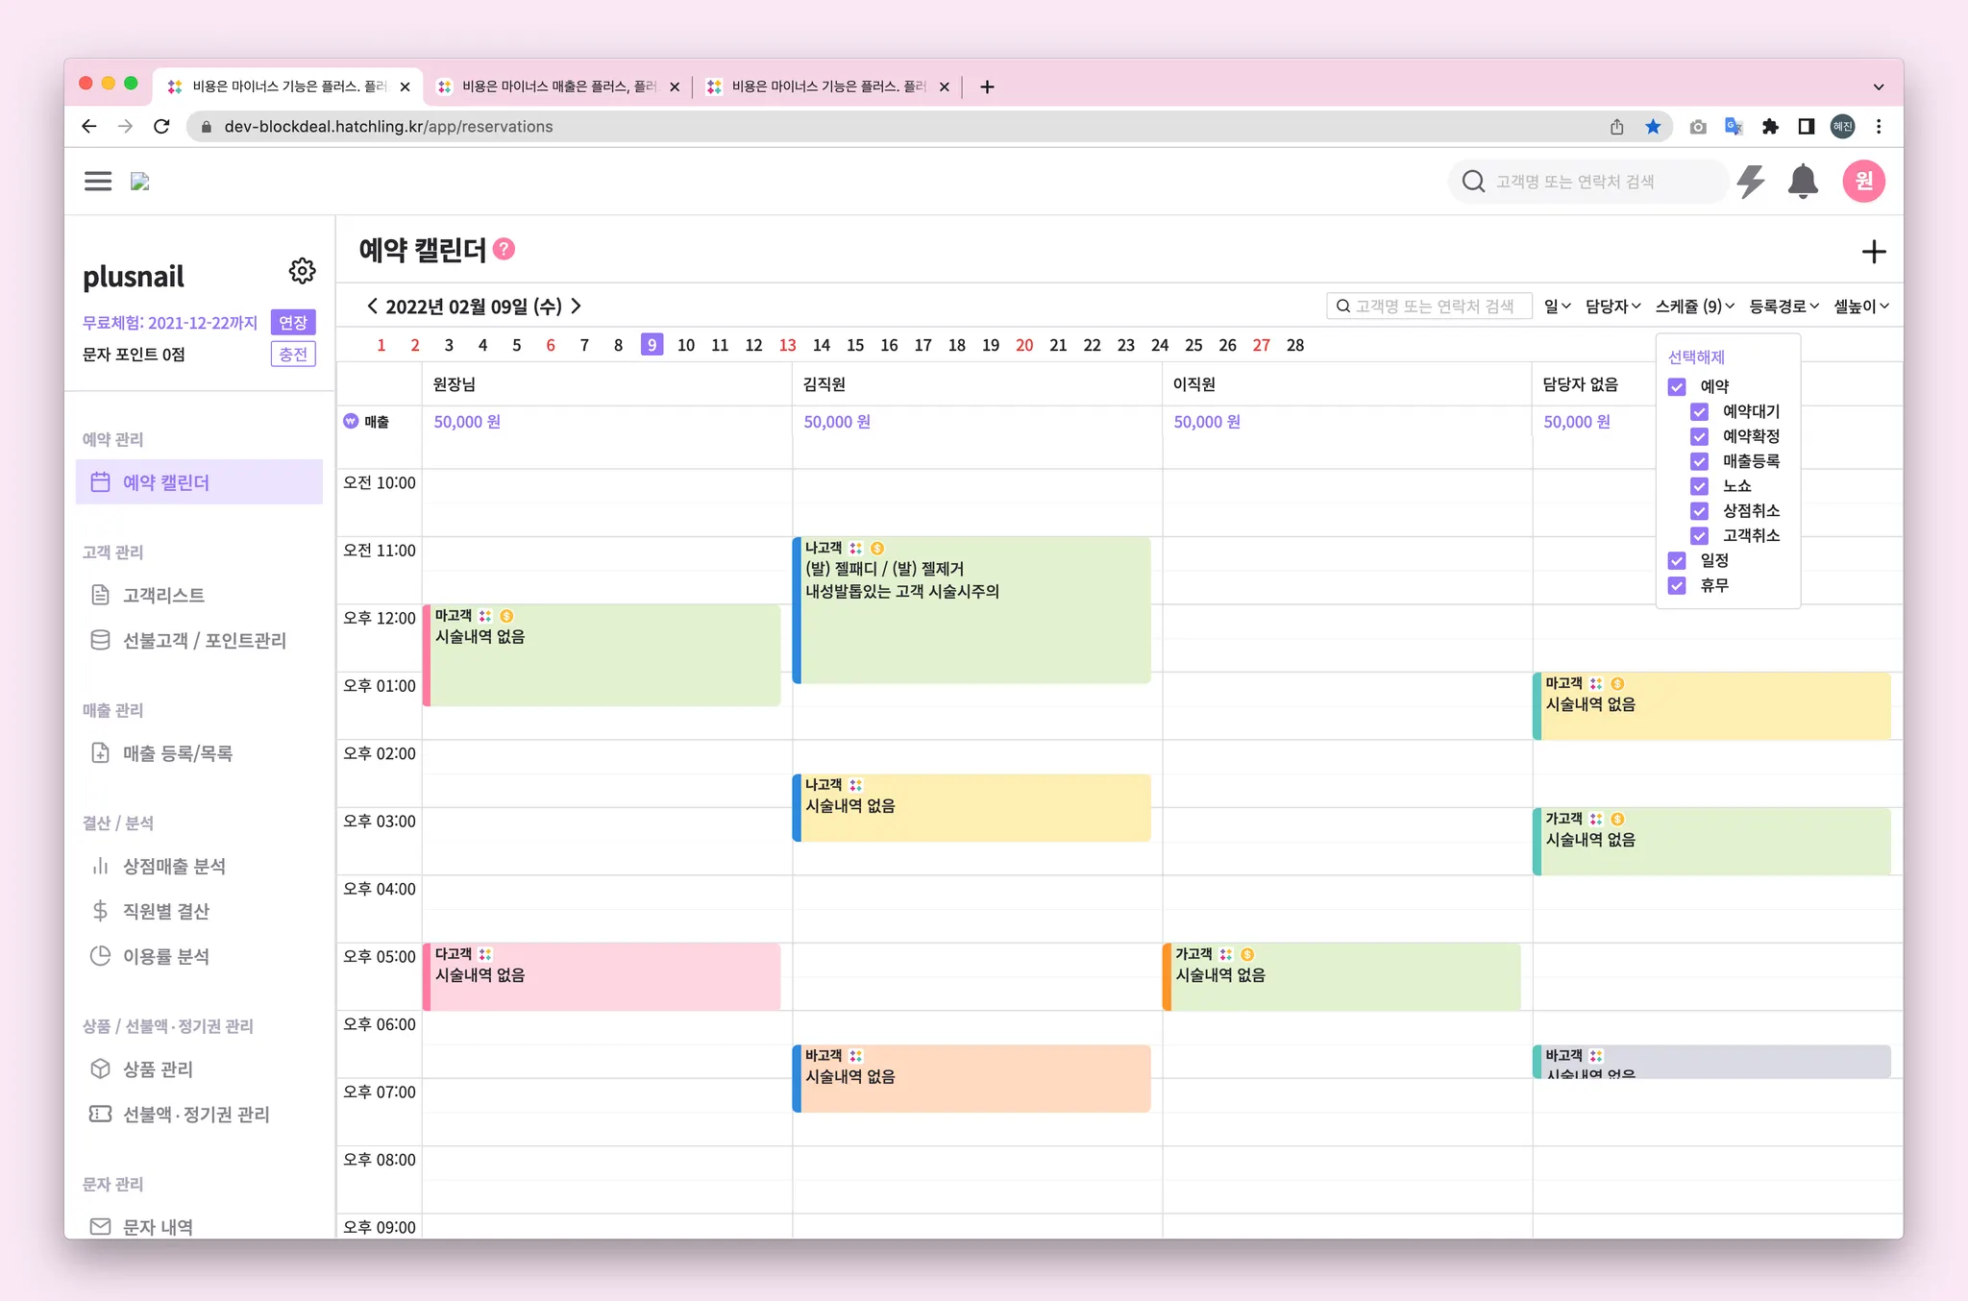The width and height of the screenshot is (1968, 1301).
Task: Click the lightning bolt quick action icon
Action: pos(1751,182)
